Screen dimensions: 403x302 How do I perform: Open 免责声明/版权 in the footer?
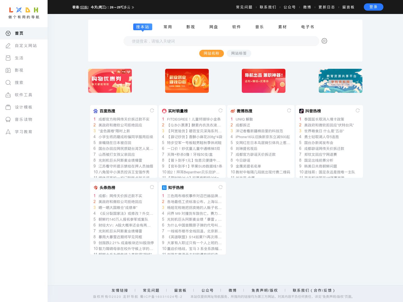pos(264,291)
